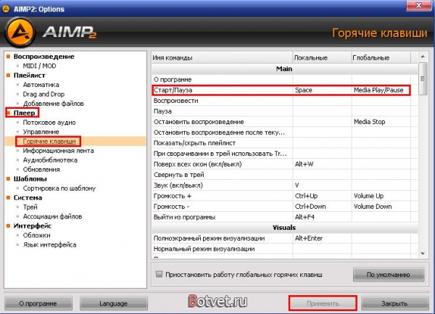This screenshot has height=314, width=435.
Task: Select the Пауза command row
Action: coord(285,111)
